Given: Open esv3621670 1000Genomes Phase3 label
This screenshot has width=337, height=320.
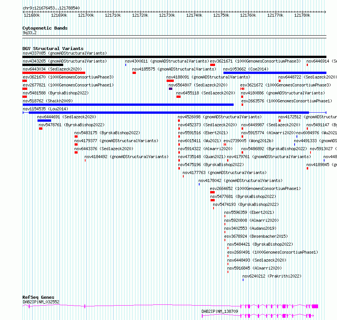Looking at the screenshot, I should [68, 77].
